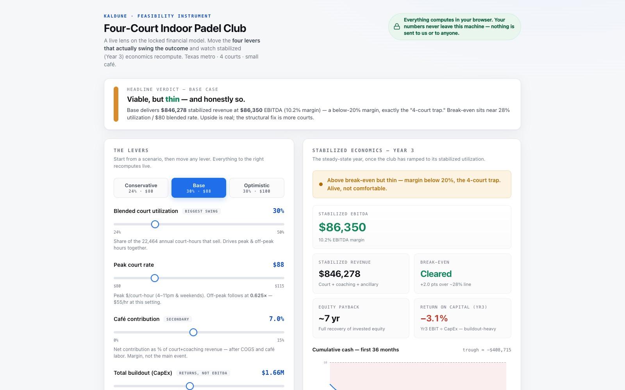Click the Café contribution slider handle
This screenshot has width=625, height=390.
[193, 332]
